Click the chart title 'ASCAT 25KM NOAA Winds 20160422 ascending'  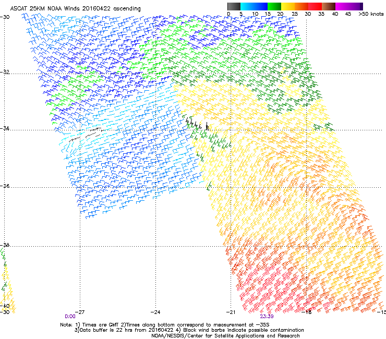pyautogui.click(x=75, y=9)
